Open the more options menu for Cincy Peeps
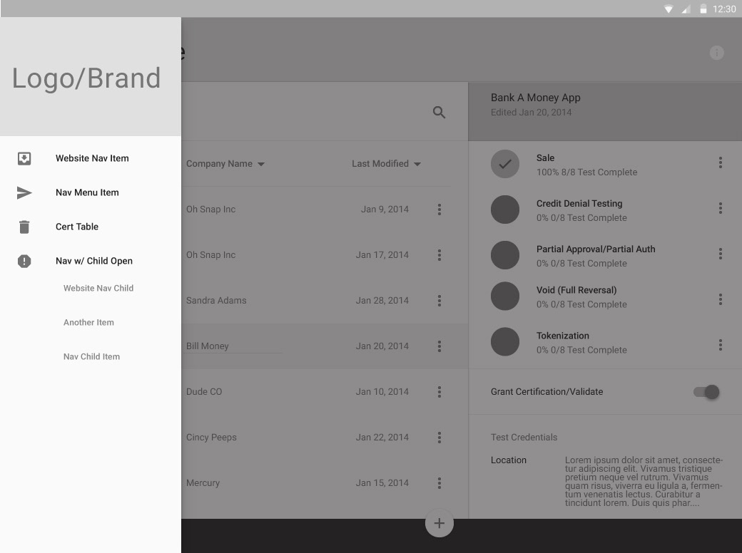Image resolution: width=742 pixels, height=553 pixels. [x=439, y=438]
